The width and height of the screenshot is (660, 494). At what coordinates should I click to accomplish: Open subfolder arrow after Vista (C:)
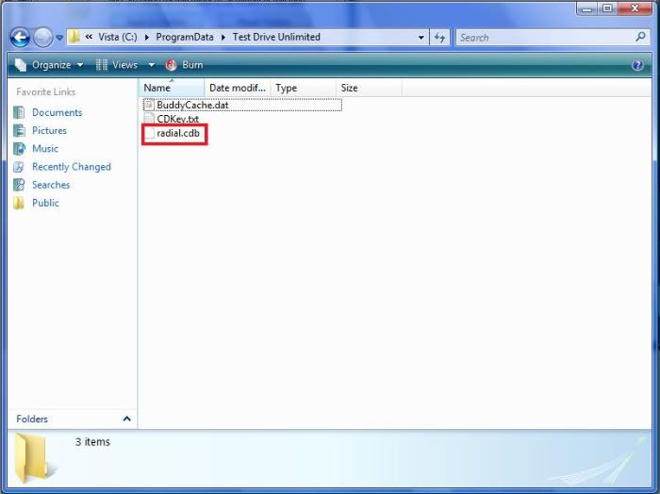pyautogui.click(x=146, y=38)
